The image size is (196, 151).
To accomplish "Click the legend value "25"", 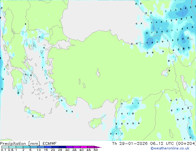I will (60, 150).
